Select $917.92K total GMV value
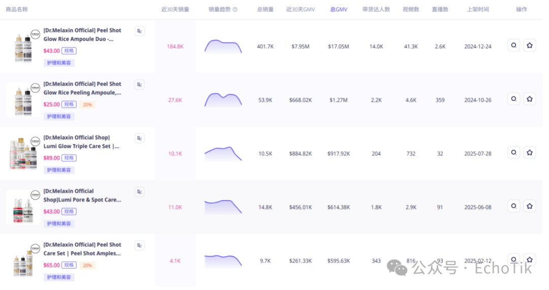549x290 pixels. [339, 154]
